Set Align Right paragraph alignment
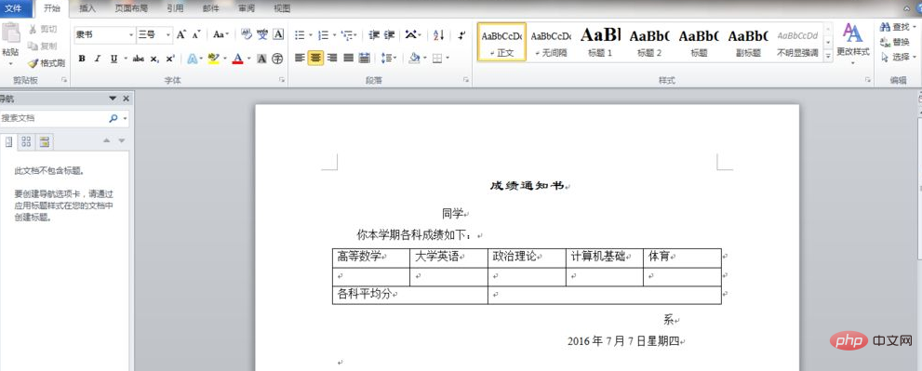Image resolution: width=922 pixels, height=371 pixels. [x=332, y=58]
